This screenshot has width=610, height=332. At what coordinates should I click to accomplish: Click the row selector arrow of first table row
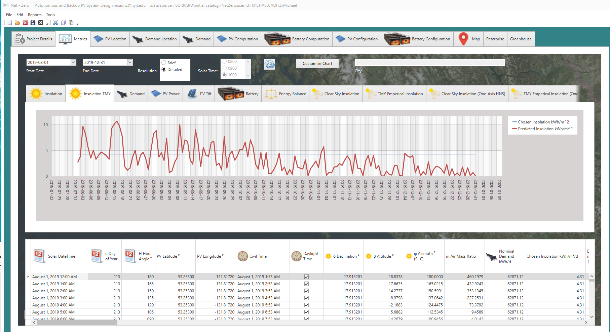point(28,277)
